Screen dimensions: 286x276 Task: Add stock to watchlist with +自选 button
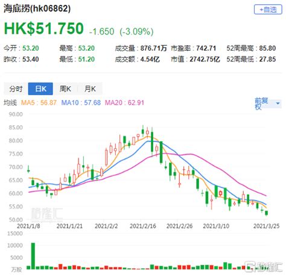coord(268,10)
